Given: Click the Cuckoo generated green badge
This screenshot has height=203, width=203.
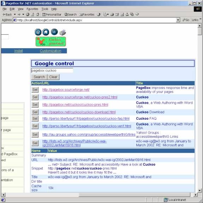Looking at the screenshot, I should point(51,41).
